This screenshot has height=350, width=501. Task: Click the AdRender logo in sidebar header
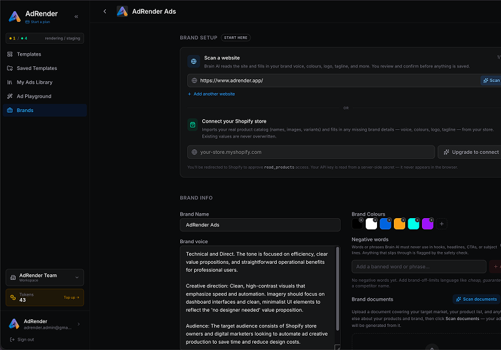(14, 16)
